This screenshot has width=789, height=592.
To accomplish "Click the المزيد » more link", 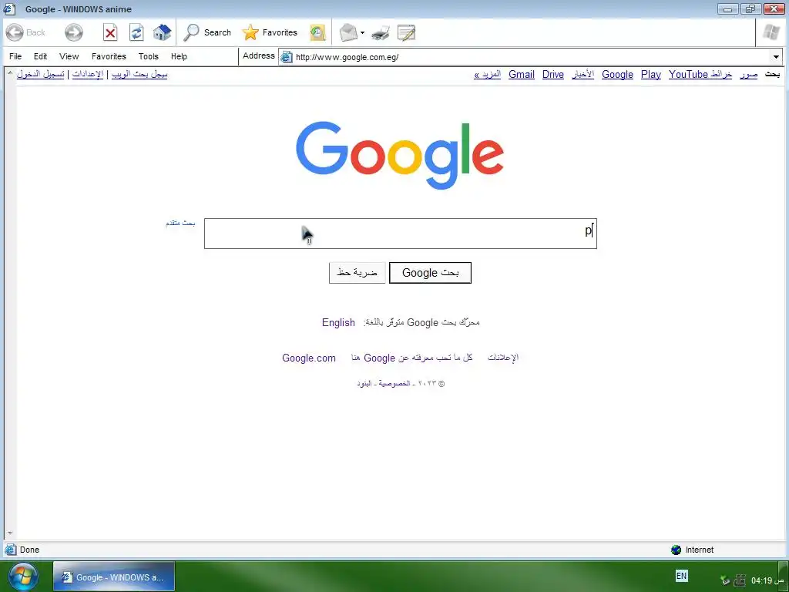I will (487, 75).
